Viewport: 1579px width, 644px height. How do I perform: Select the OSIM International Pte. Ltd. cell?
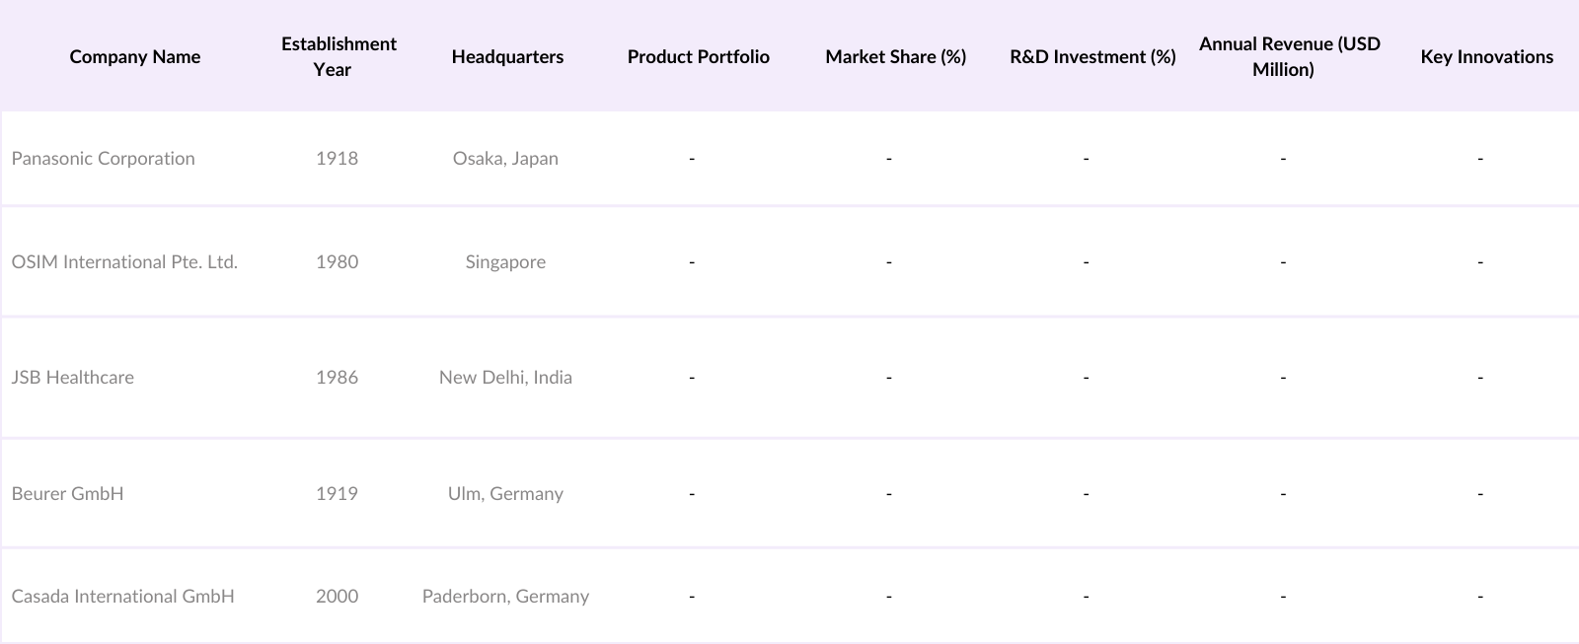[124, 261]
